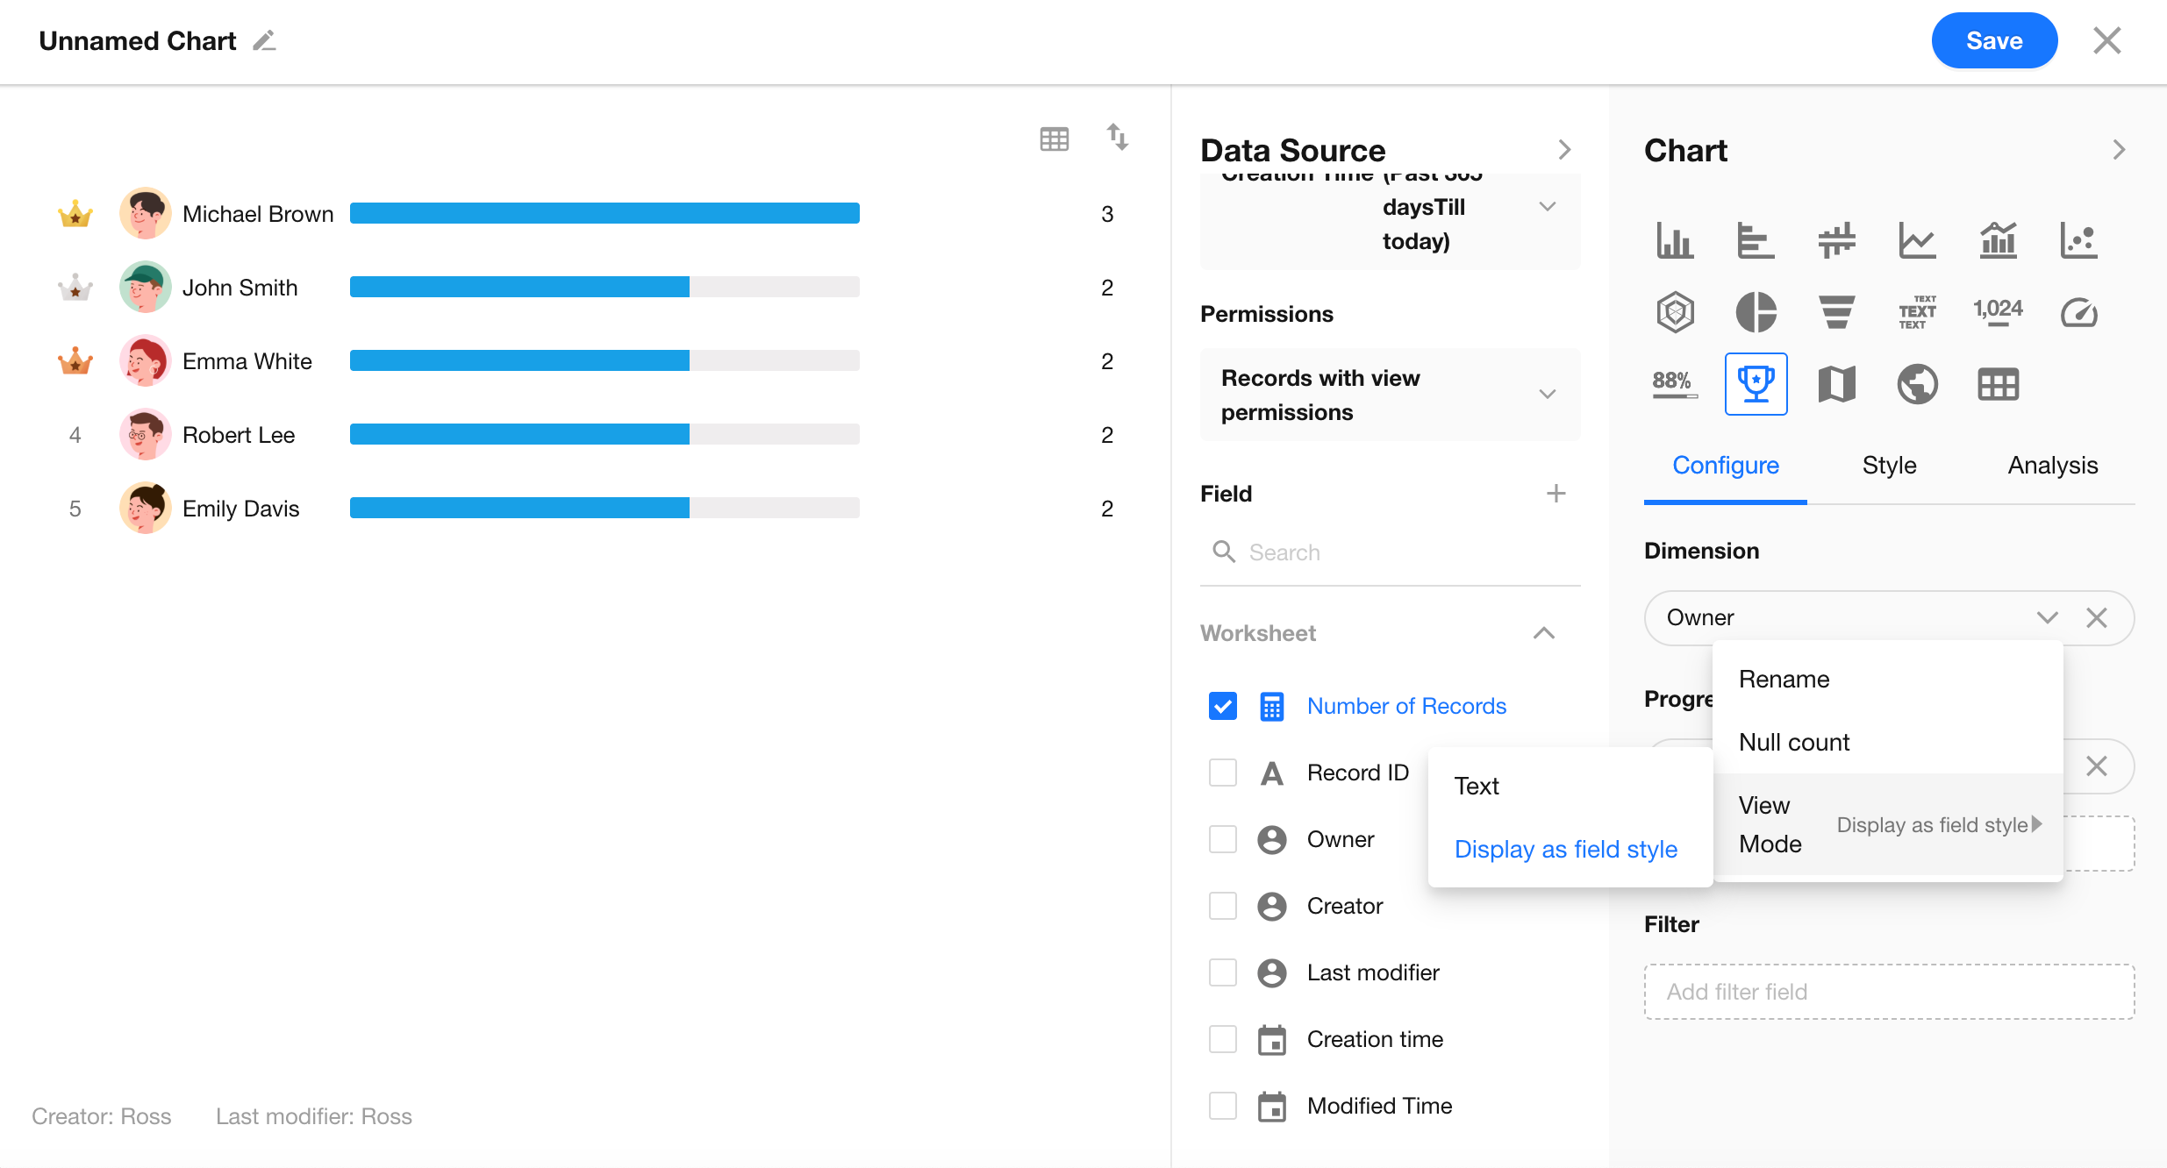Screen dimensions: 2167x1168
Task: Switch to table view icon
Action: (1054, 139)
